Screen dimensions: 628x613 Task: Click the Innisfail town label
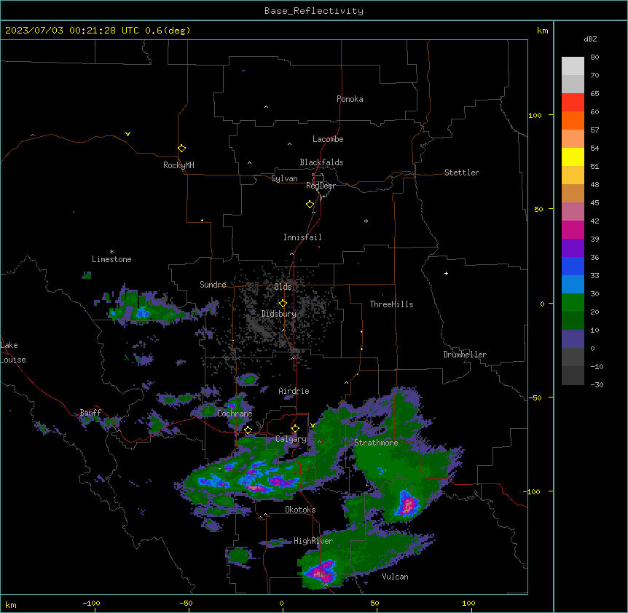pyautogui.click(x=302, y=237)
